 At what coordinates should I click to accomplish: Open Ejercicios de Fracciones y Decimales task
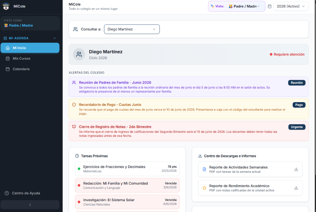coord(127,169)
